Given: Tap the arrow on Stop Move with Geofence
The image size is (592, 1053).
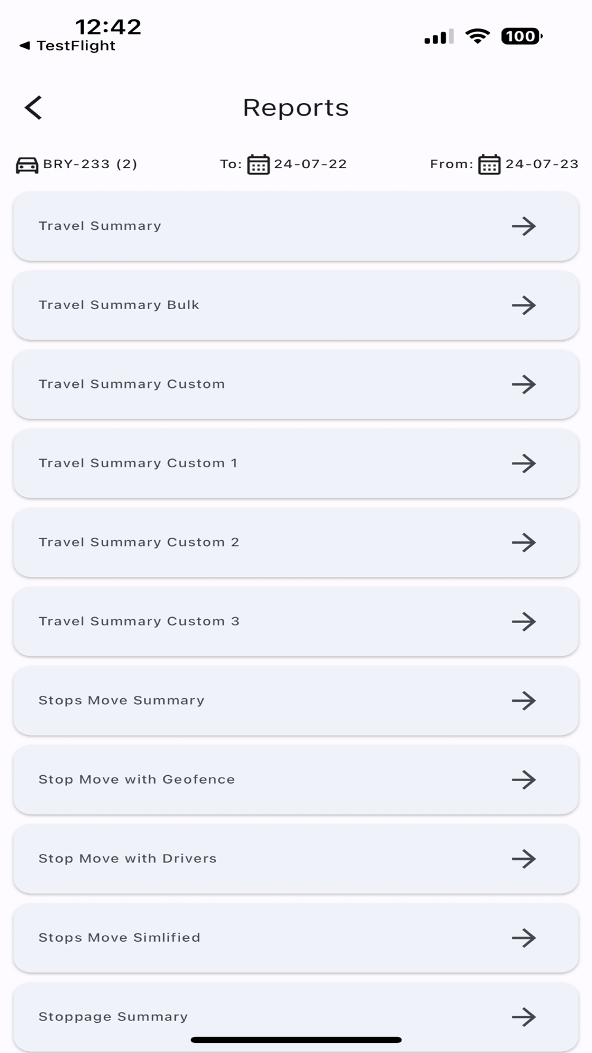Looking at the screenshot, I should (524, 780).
